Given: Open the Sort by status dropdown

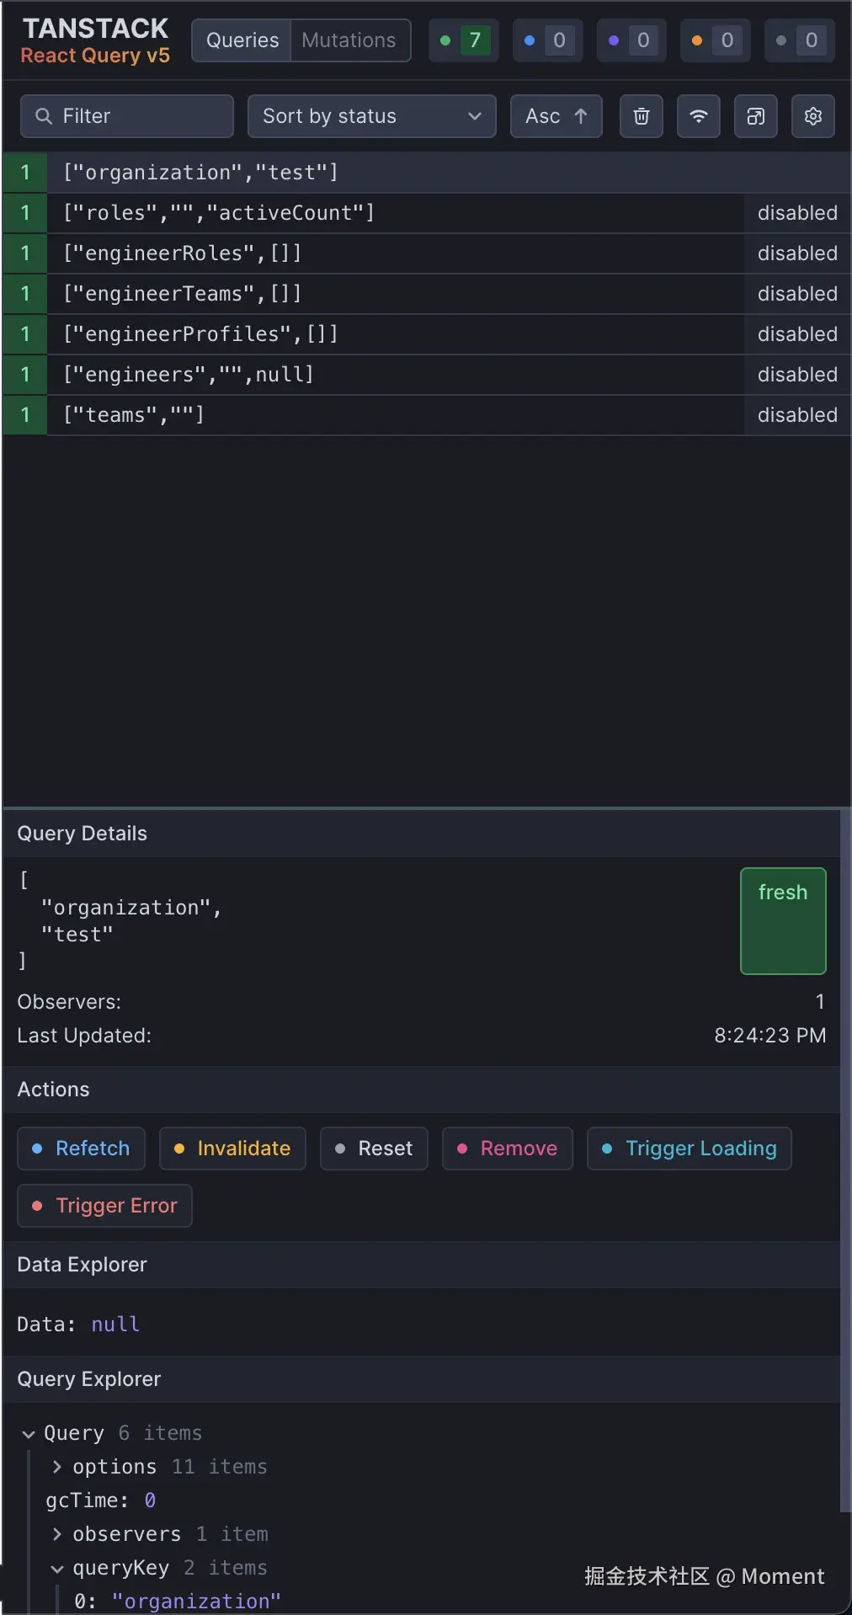Looking at the screenshot, I should [x=371, y=116].
